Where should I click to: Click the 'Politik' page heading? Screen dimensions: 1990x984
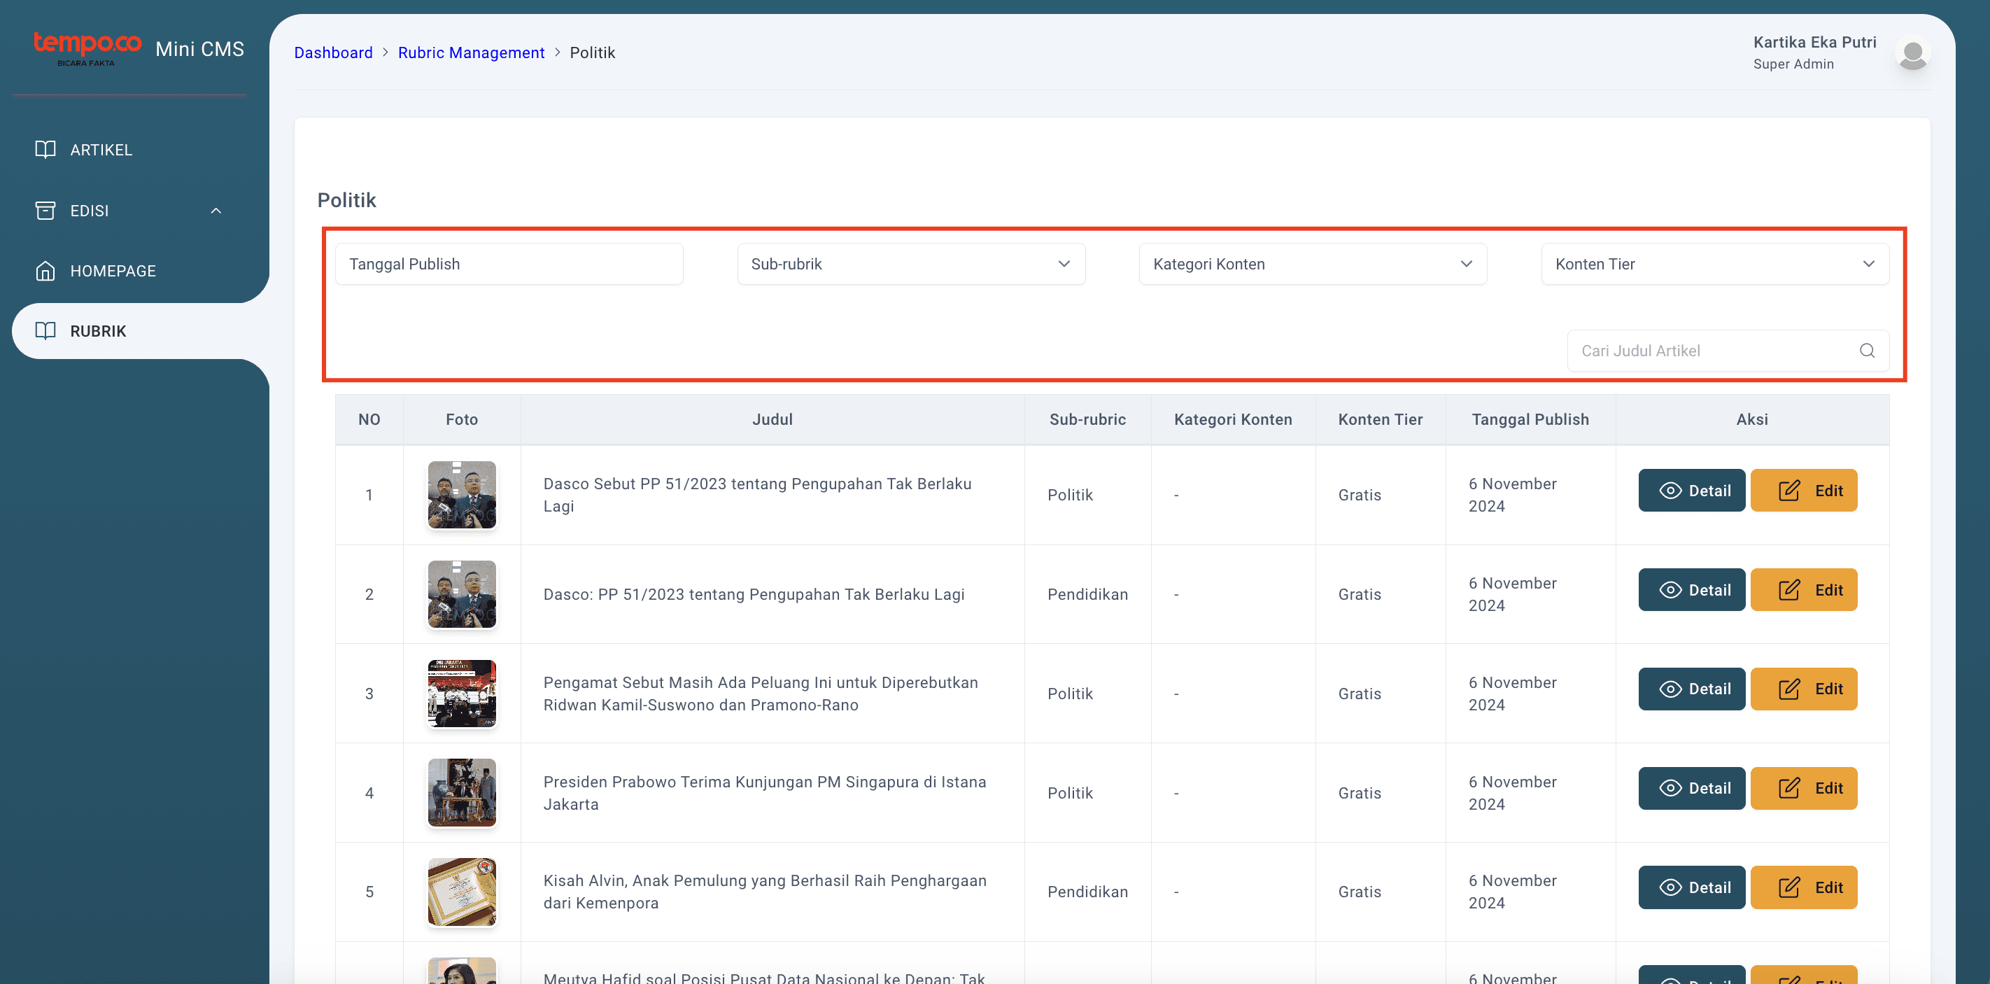pyautogui.click(x=347, y=200)
